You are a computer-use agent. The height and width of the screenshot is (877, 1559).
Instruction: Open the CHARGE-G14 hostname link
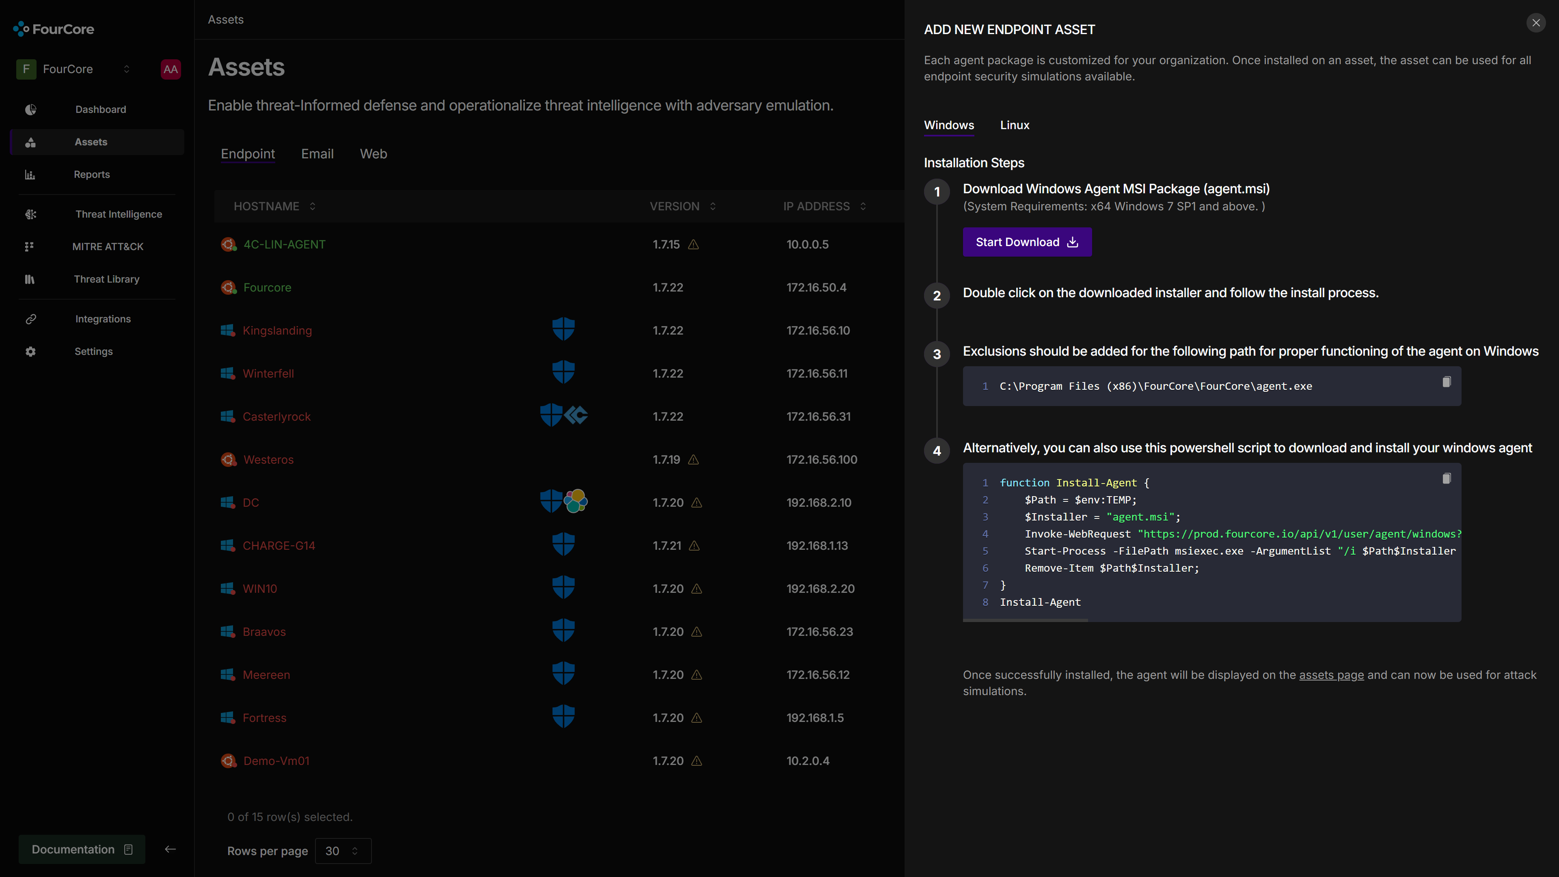click(x=279, y=545)
